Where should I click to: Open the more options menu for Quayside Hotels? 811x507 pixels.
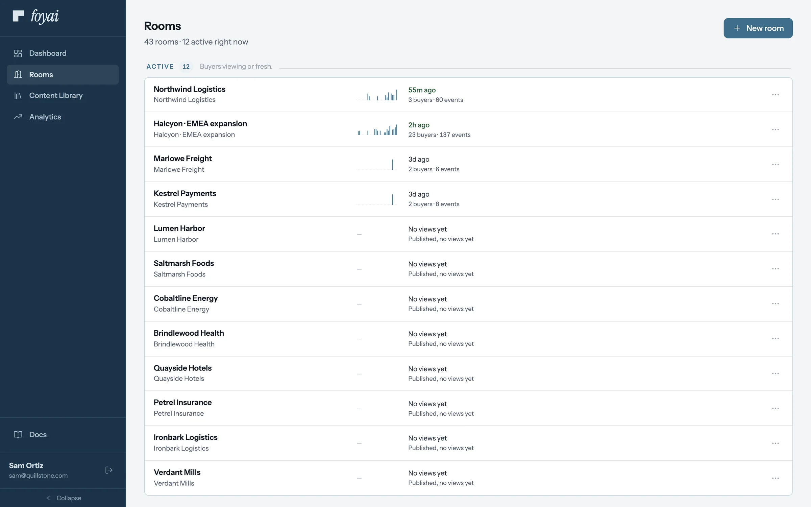(775, 373)
